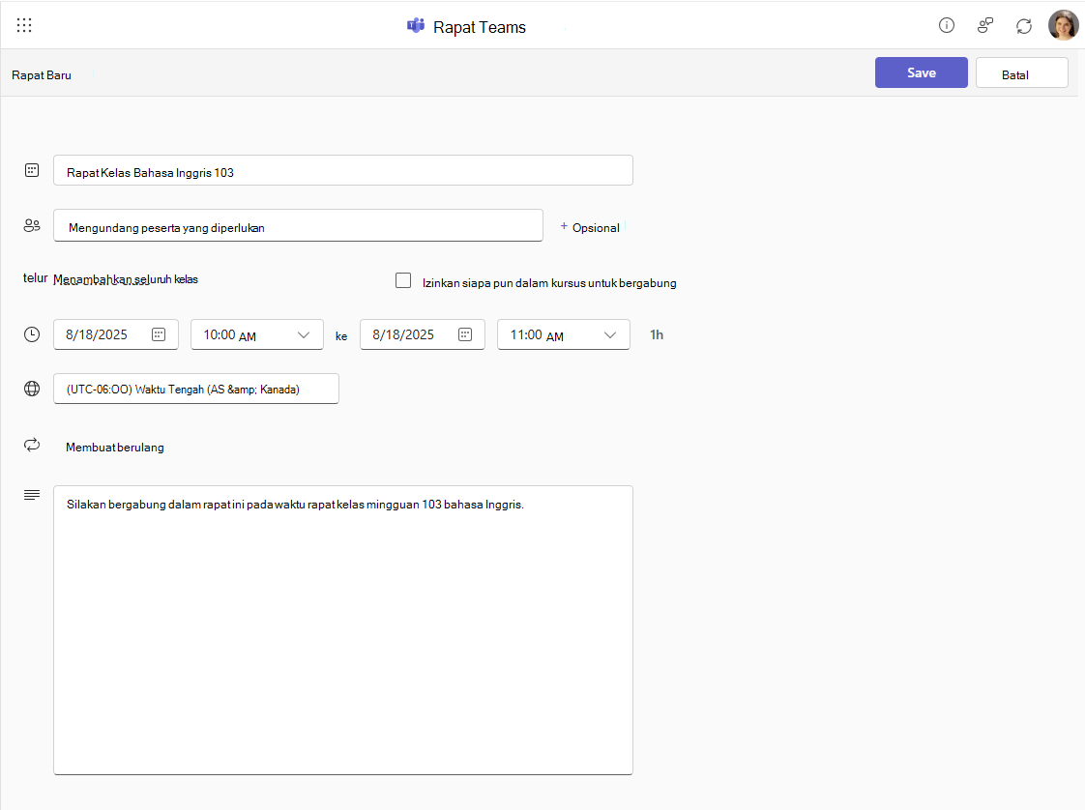Open the end date calendar picker icon
Viewport: 1085px width, 810px height.
[465, 334]
